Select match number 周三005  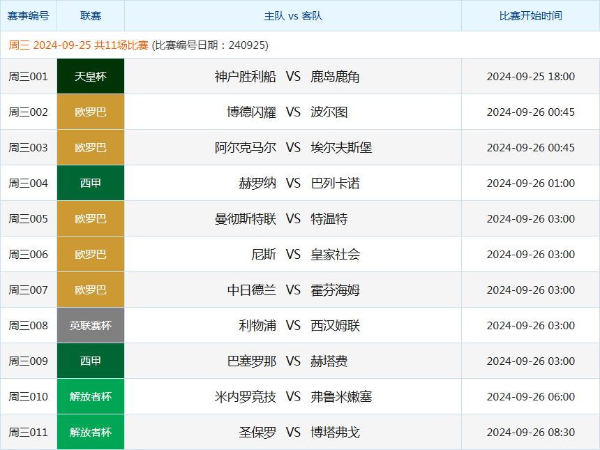[x=29, y=219]
